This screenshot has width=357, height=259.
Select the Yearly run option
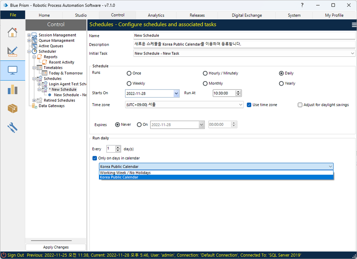coord(281,84)
